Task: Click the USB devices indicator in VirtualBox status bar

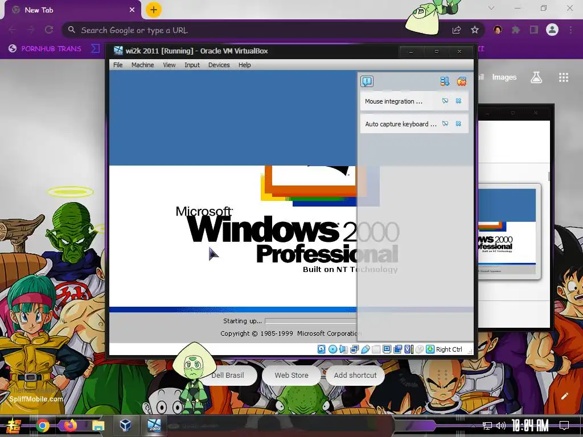Action: tap(365, 349)
